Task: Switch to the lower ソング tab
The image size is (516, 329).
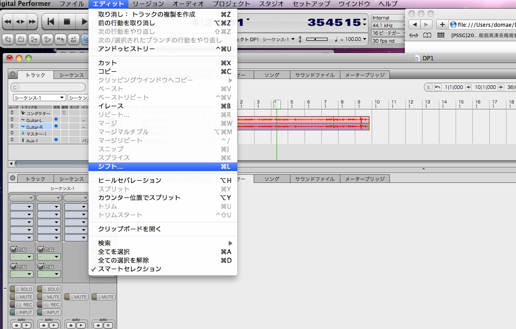Action: pyautogui.click(x=272, y=179)
